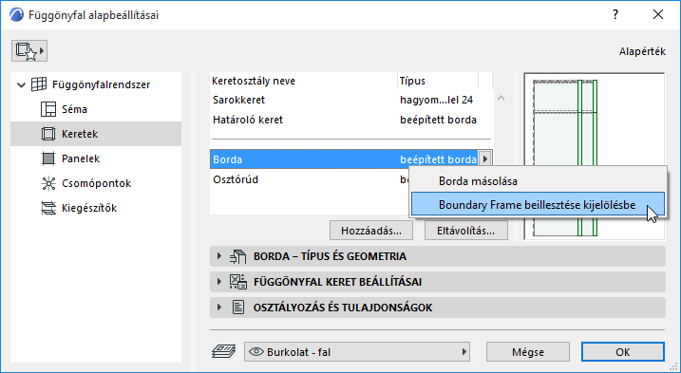Select the Sarokkeret row
The image size is (681, 373).
click(x=351, y=100)
